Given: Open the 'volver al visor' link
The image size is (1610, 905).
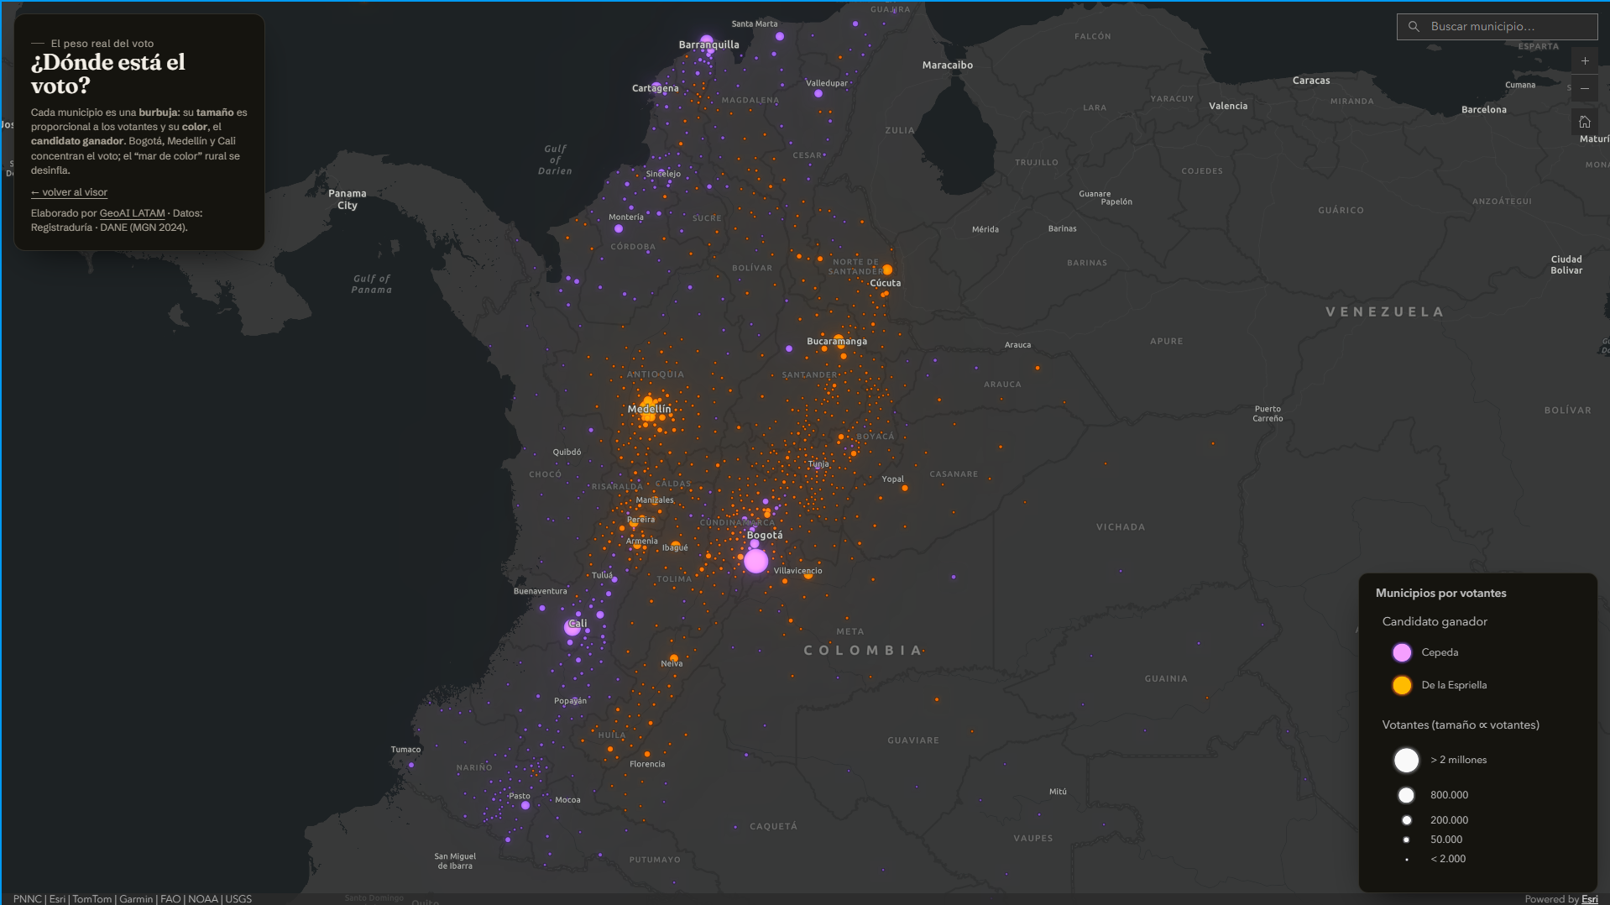Looking at the screenshot, I should tap(69, 192).
